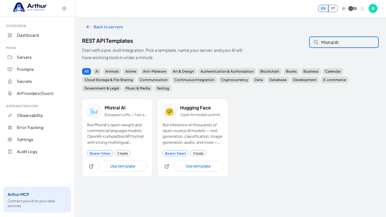Filter templates by E-commerce
Image resolution: width=386 pixels, height=217 pixels.
click(334, 80)
